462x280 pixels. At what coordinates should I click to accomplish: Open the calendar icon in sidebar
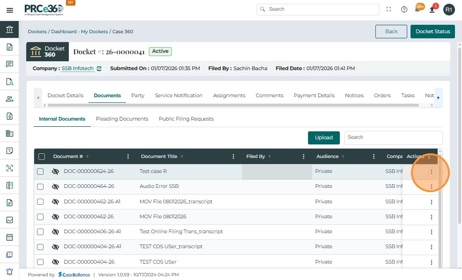click(x=9, y=237)
